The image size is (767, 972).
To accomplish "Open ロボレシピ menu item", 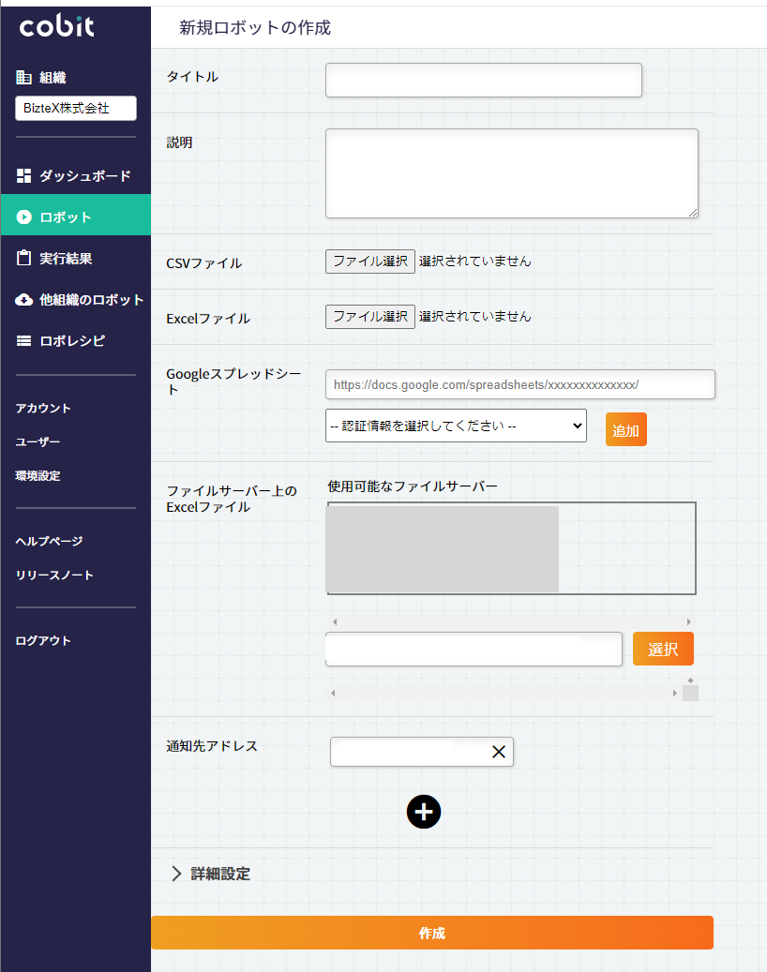I will coord(76,340).
